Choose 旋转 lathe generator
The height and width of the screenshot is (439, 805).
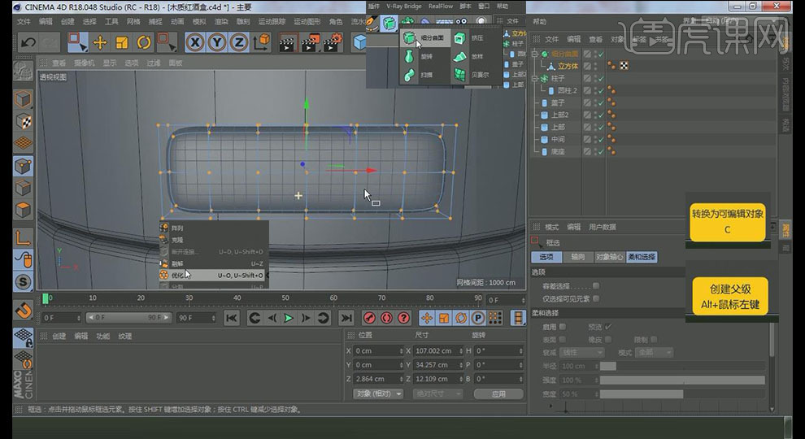click(x=419, y=56)
